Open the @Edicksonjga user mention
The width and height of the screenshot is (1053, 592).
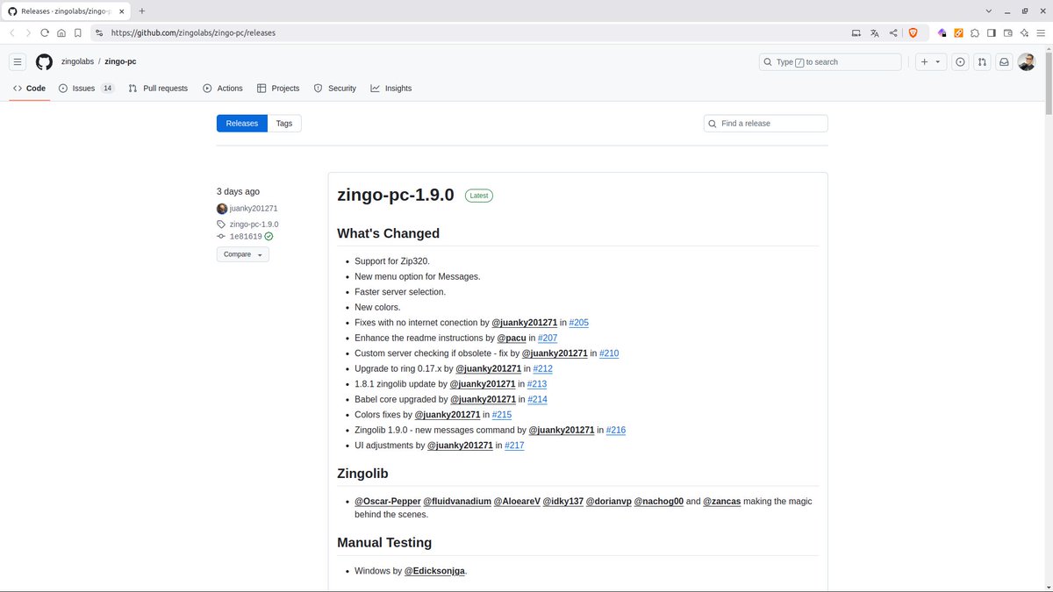[x=434, y=571]
